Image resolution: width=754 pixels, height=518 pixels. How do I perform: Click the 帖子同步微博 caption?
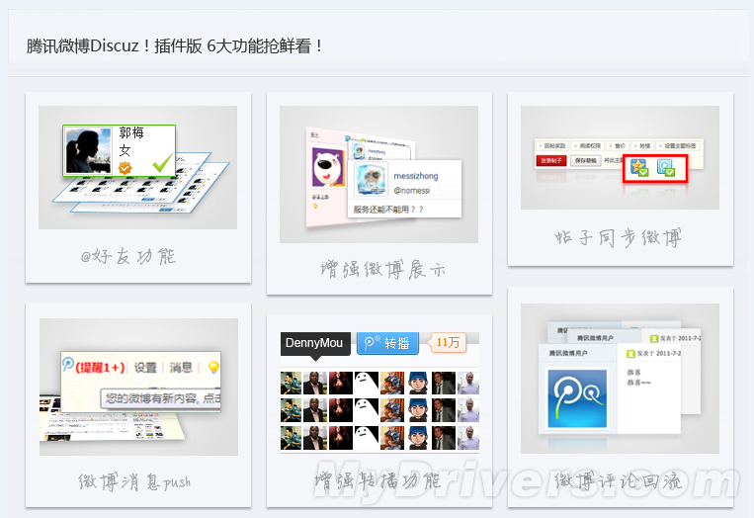[x=619, y=237]
